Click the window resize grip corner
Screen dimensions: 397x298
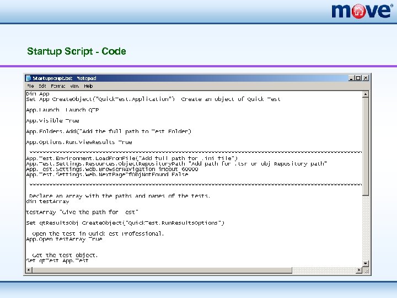point(366,271)
